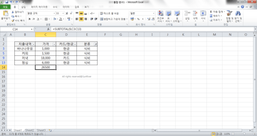The width and height of the screenshot is (257, 136).
Task: Click the zoom slider in status bar
Action: [244, 134]
